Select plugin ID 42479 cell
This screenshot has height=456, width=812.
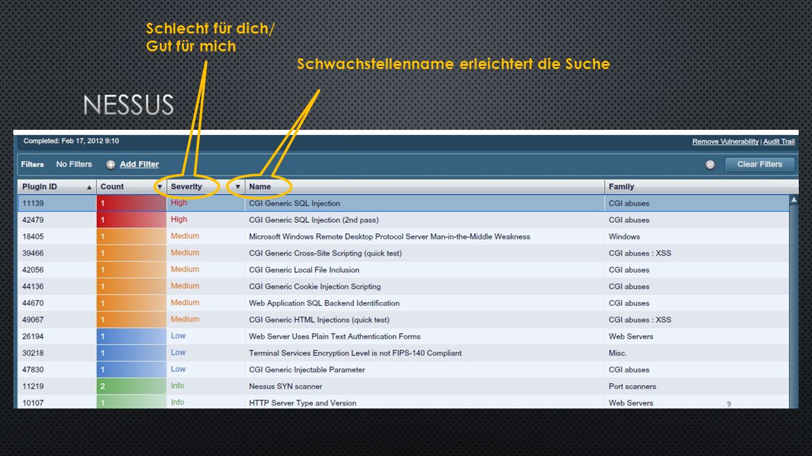pyautogui.click(x=57, y=220)
